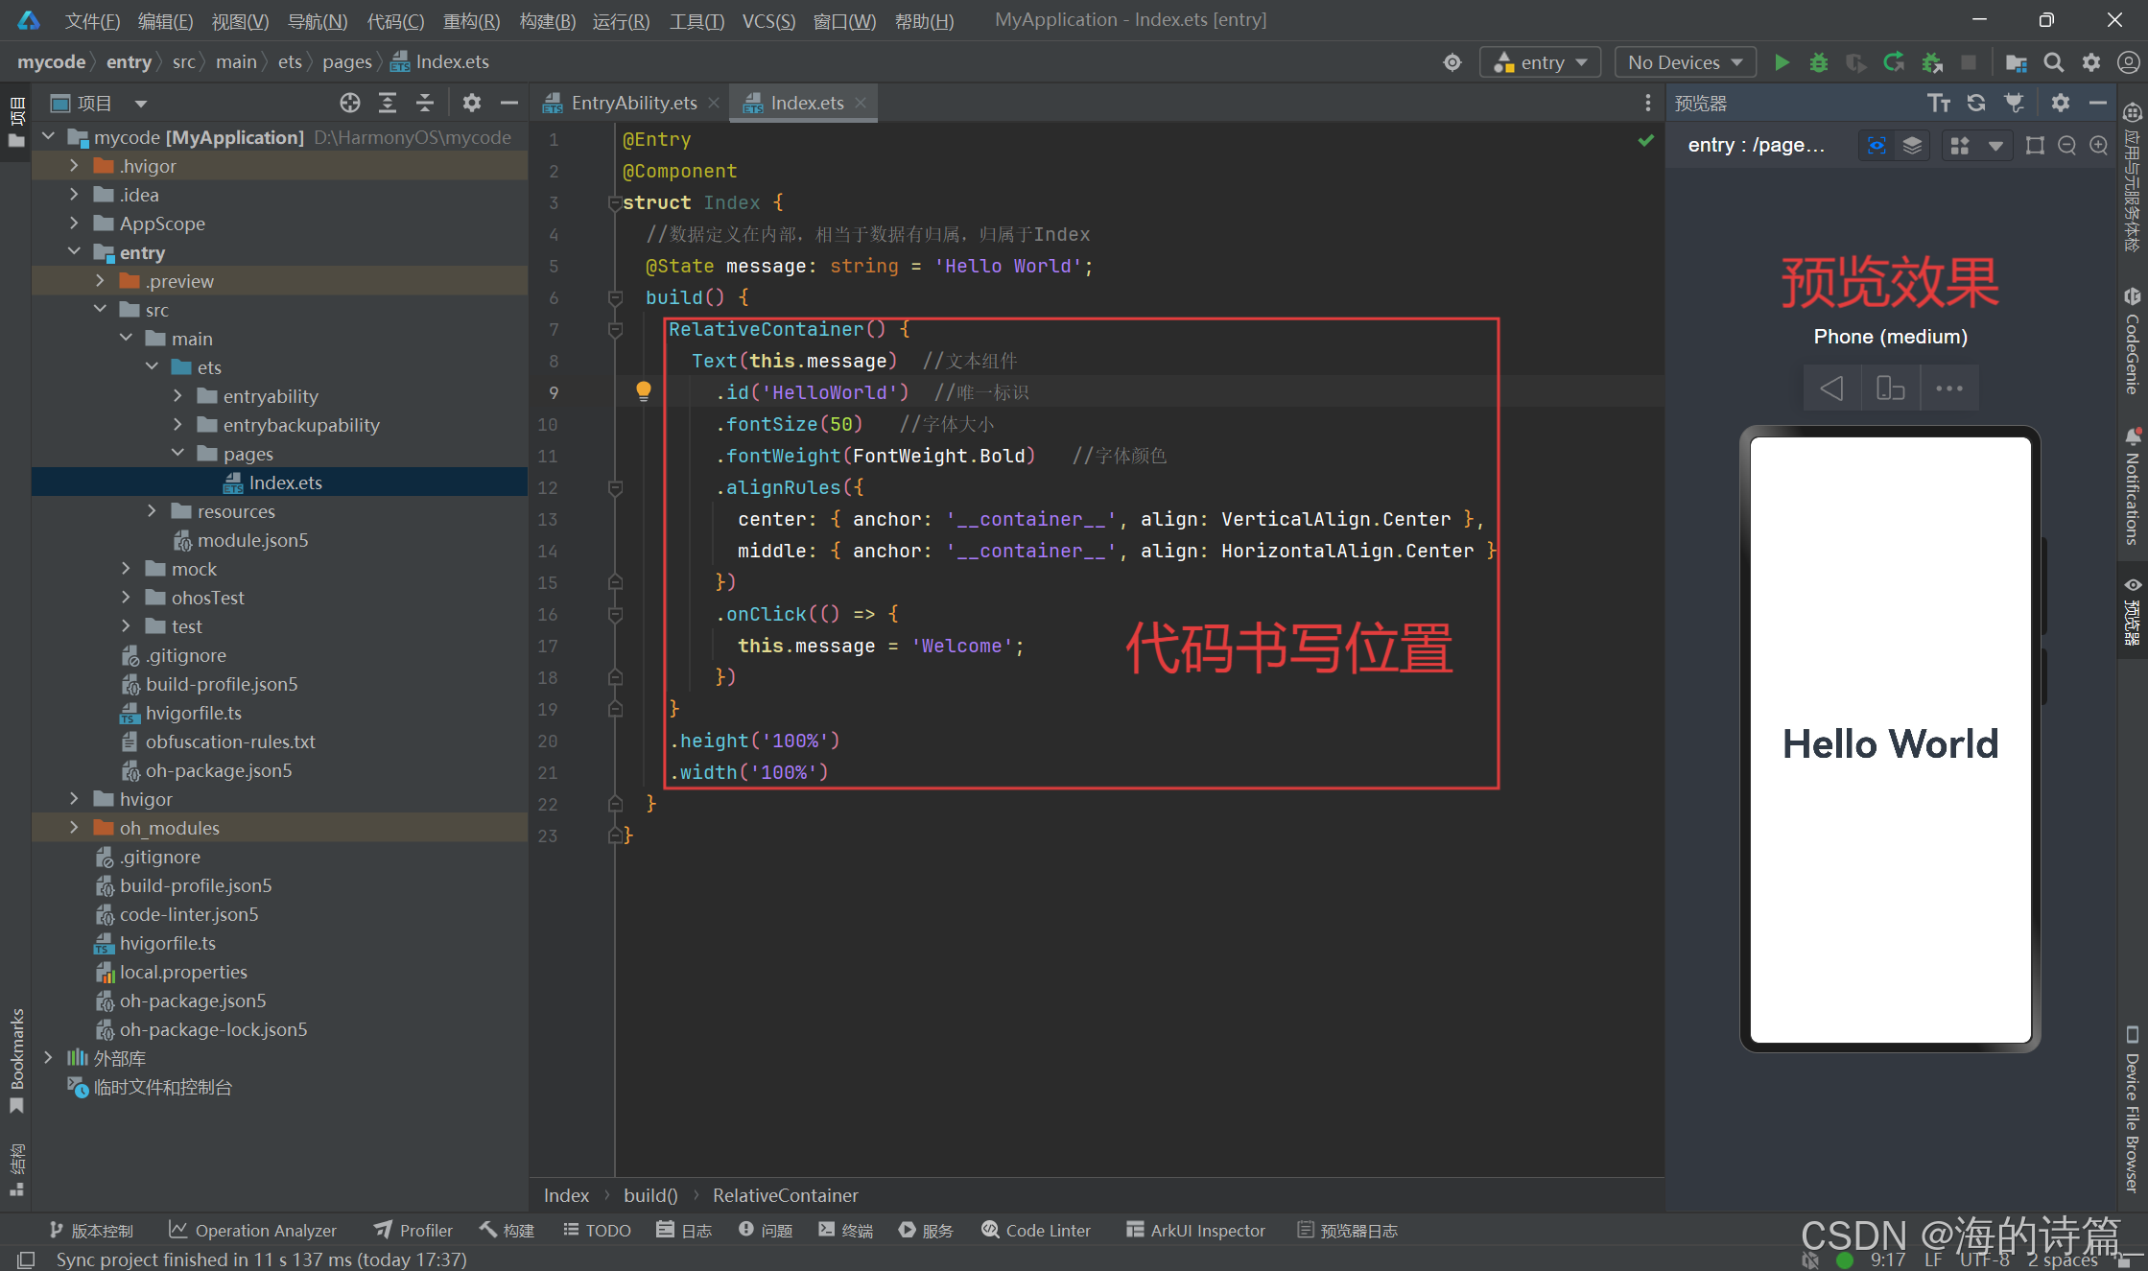
Task: Click the search everywhere magnifier icon
Action: [x=2053, y=62]
